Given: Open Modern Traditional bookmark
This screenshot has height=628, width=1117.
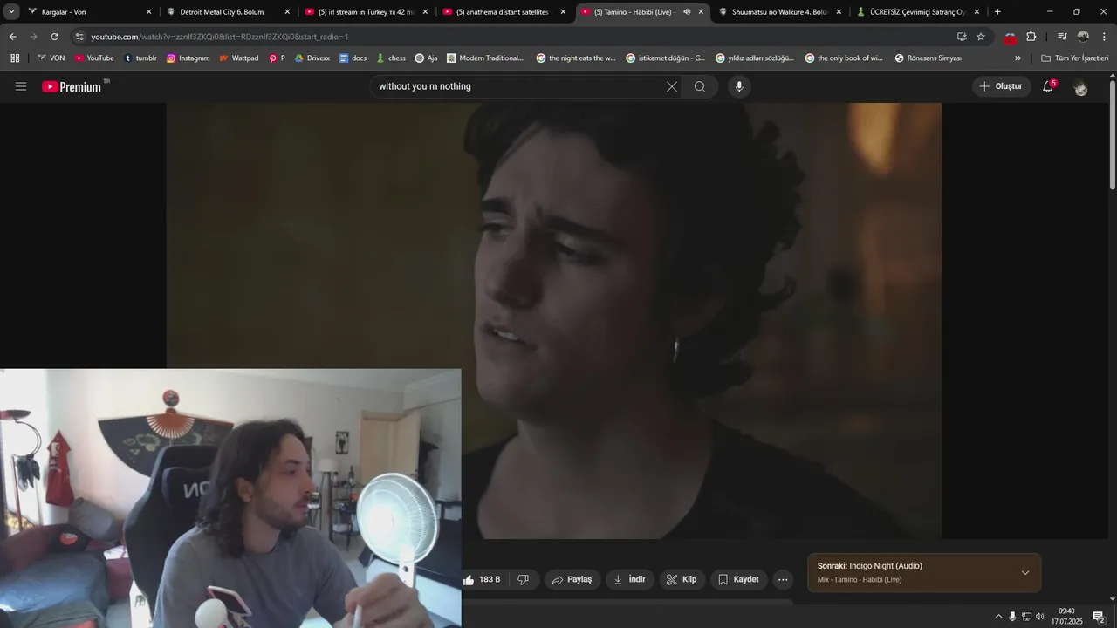Looking at the screenshot, I should [x=485, y=58].
